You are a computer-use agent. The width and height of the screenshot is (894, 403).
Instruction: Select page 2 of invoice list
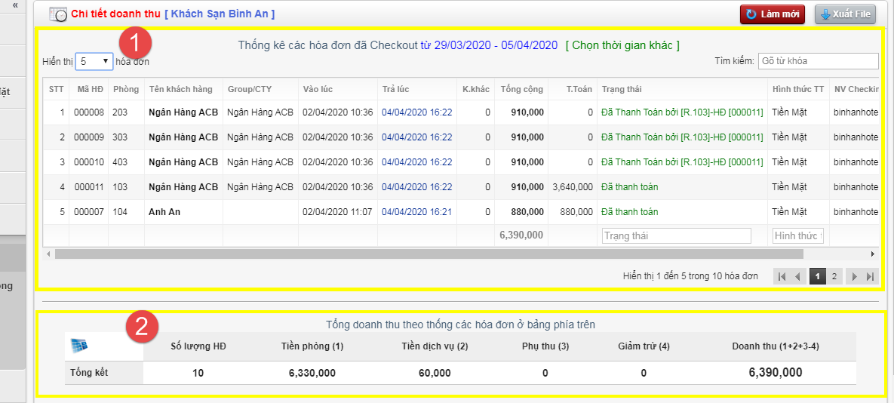pos(834,277)
